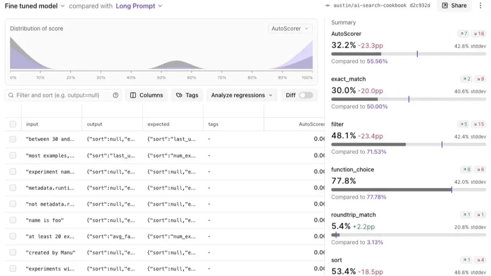
Task: Click the roundtrip_match improvements badge showing 1
Action: coord(466,215)
